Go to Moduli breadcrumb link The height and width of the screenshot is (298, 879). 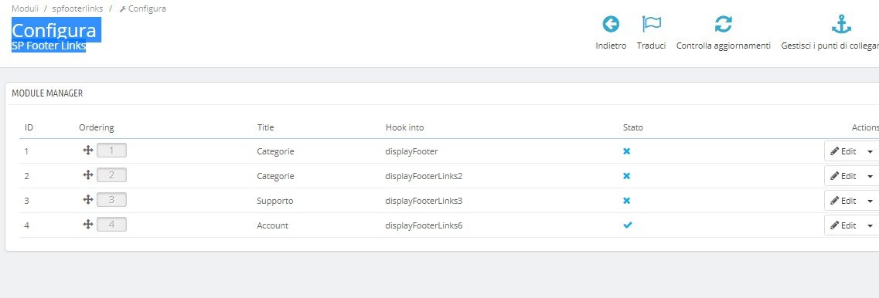point(25,8)
